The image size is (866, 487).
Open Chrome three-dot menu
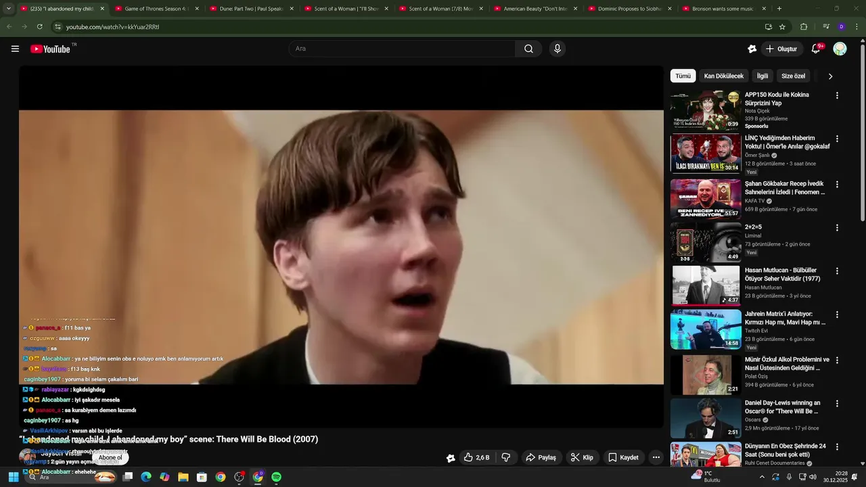(x=856, y=26)
